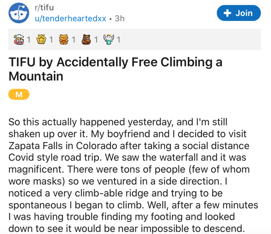Click the winged angel award icon

pyautogui.click(x=109, y=40)
